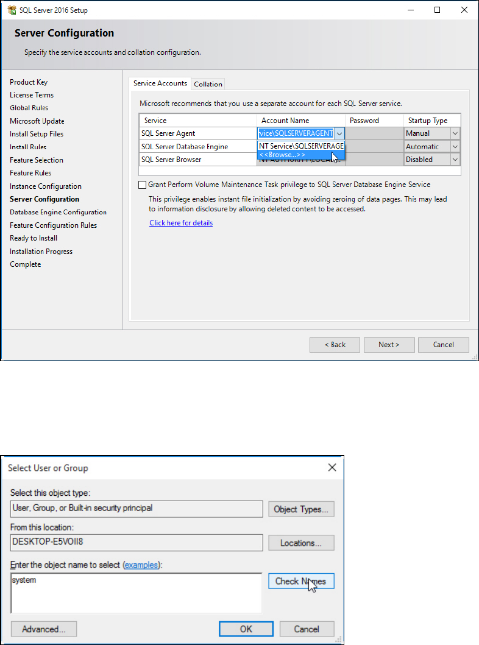Close the SQL Server 2016 Setup window
The width and height of the screenshot is (479, 645).
[x=464, y=10]
